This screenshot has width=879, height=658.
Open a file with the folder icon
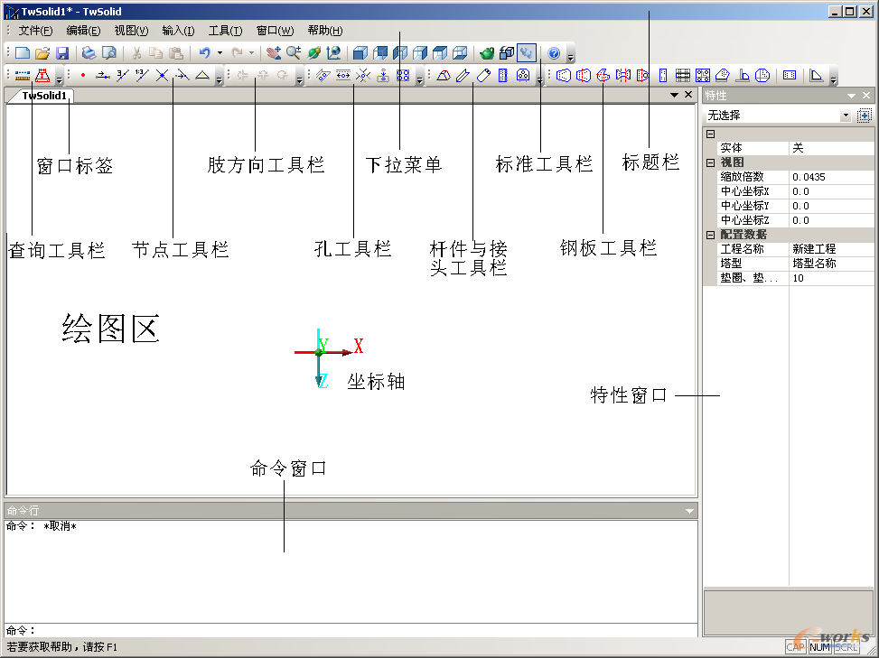[42, 53]
